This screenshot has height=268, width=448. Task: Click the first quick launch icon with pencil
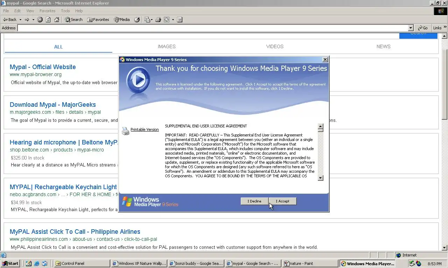[29, 263]
